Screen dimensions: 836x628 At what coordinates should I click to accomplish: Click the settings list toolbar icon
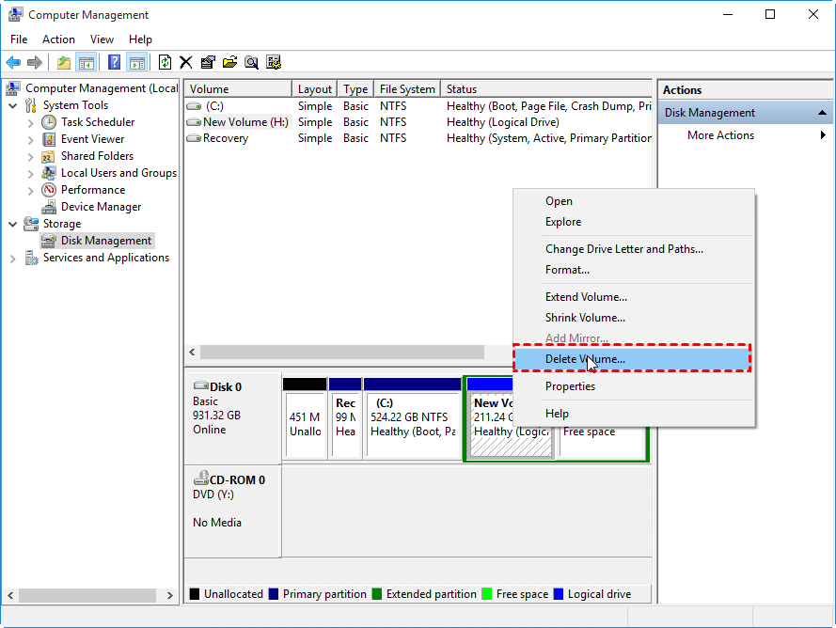click(274, 62)
